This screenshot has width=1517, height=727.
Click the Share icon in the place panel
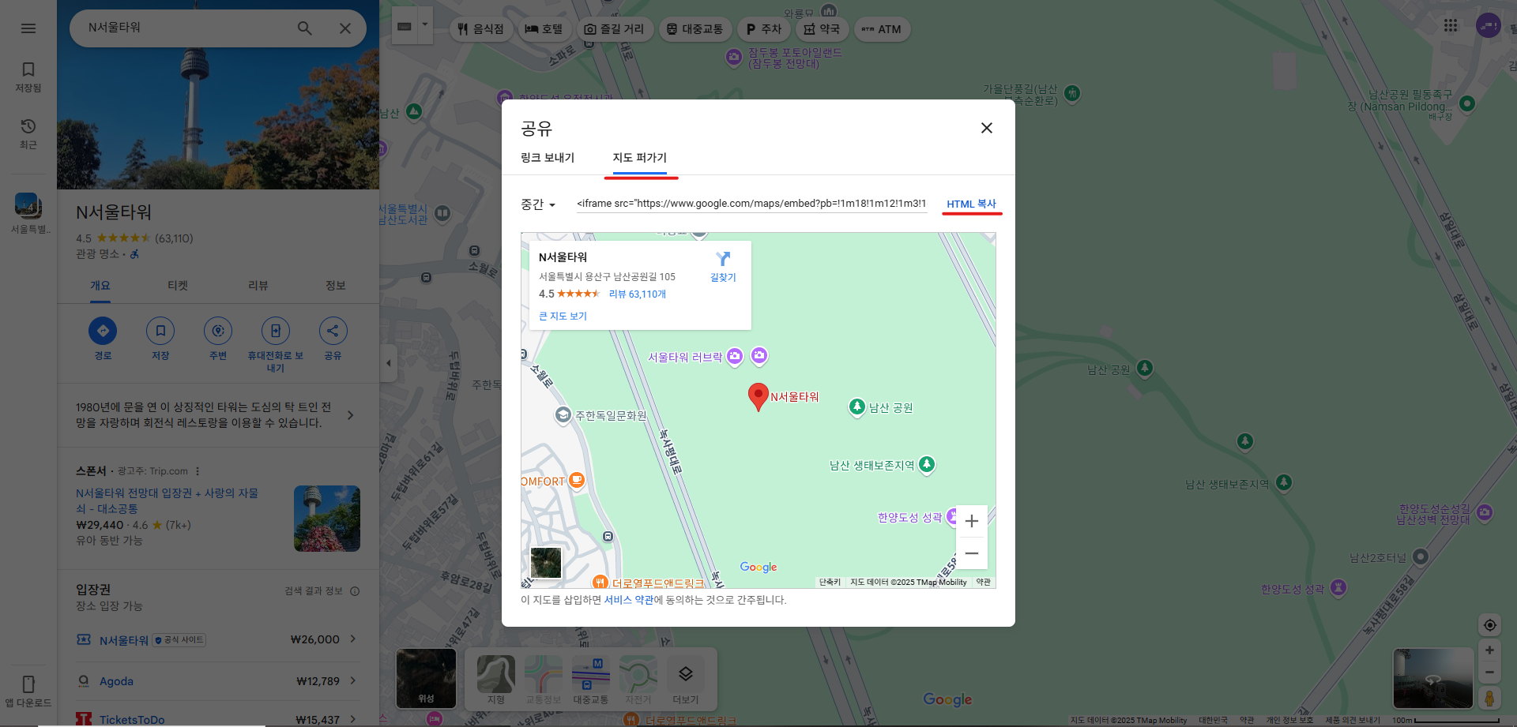pyautogui.click(x=333, y=331)
